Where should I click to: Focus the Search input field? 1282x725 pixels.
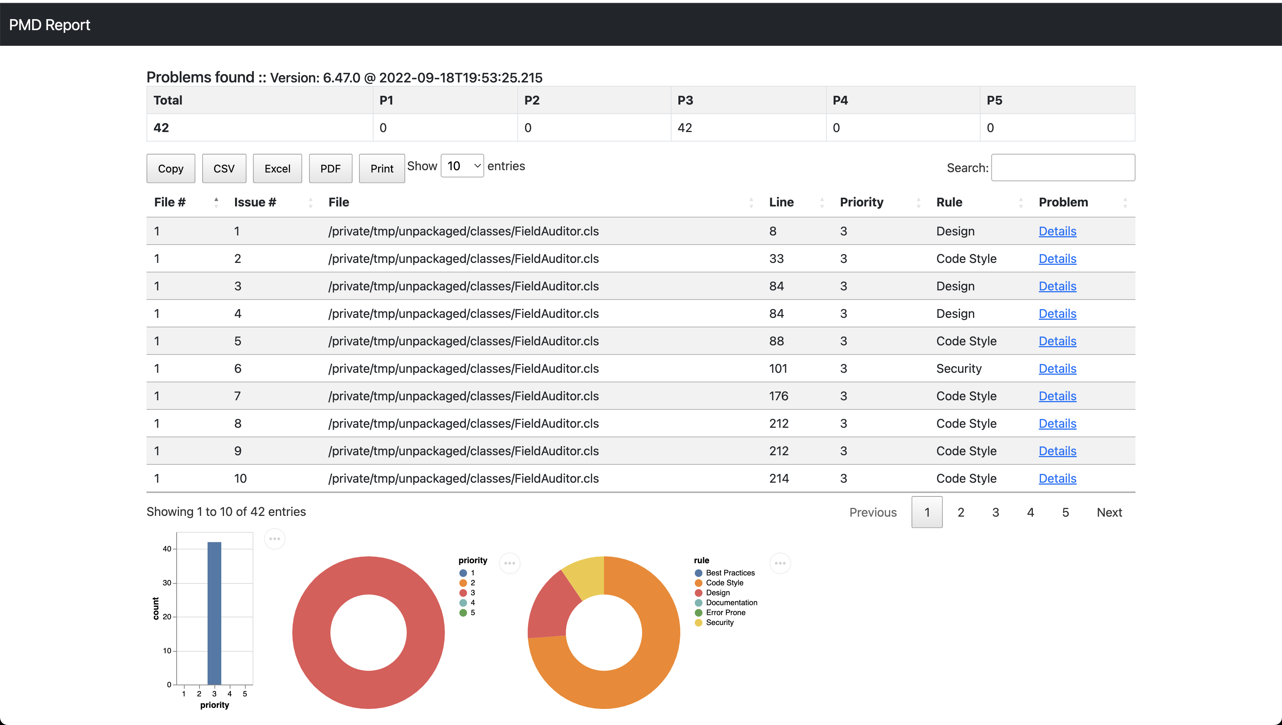point(1063,168)
